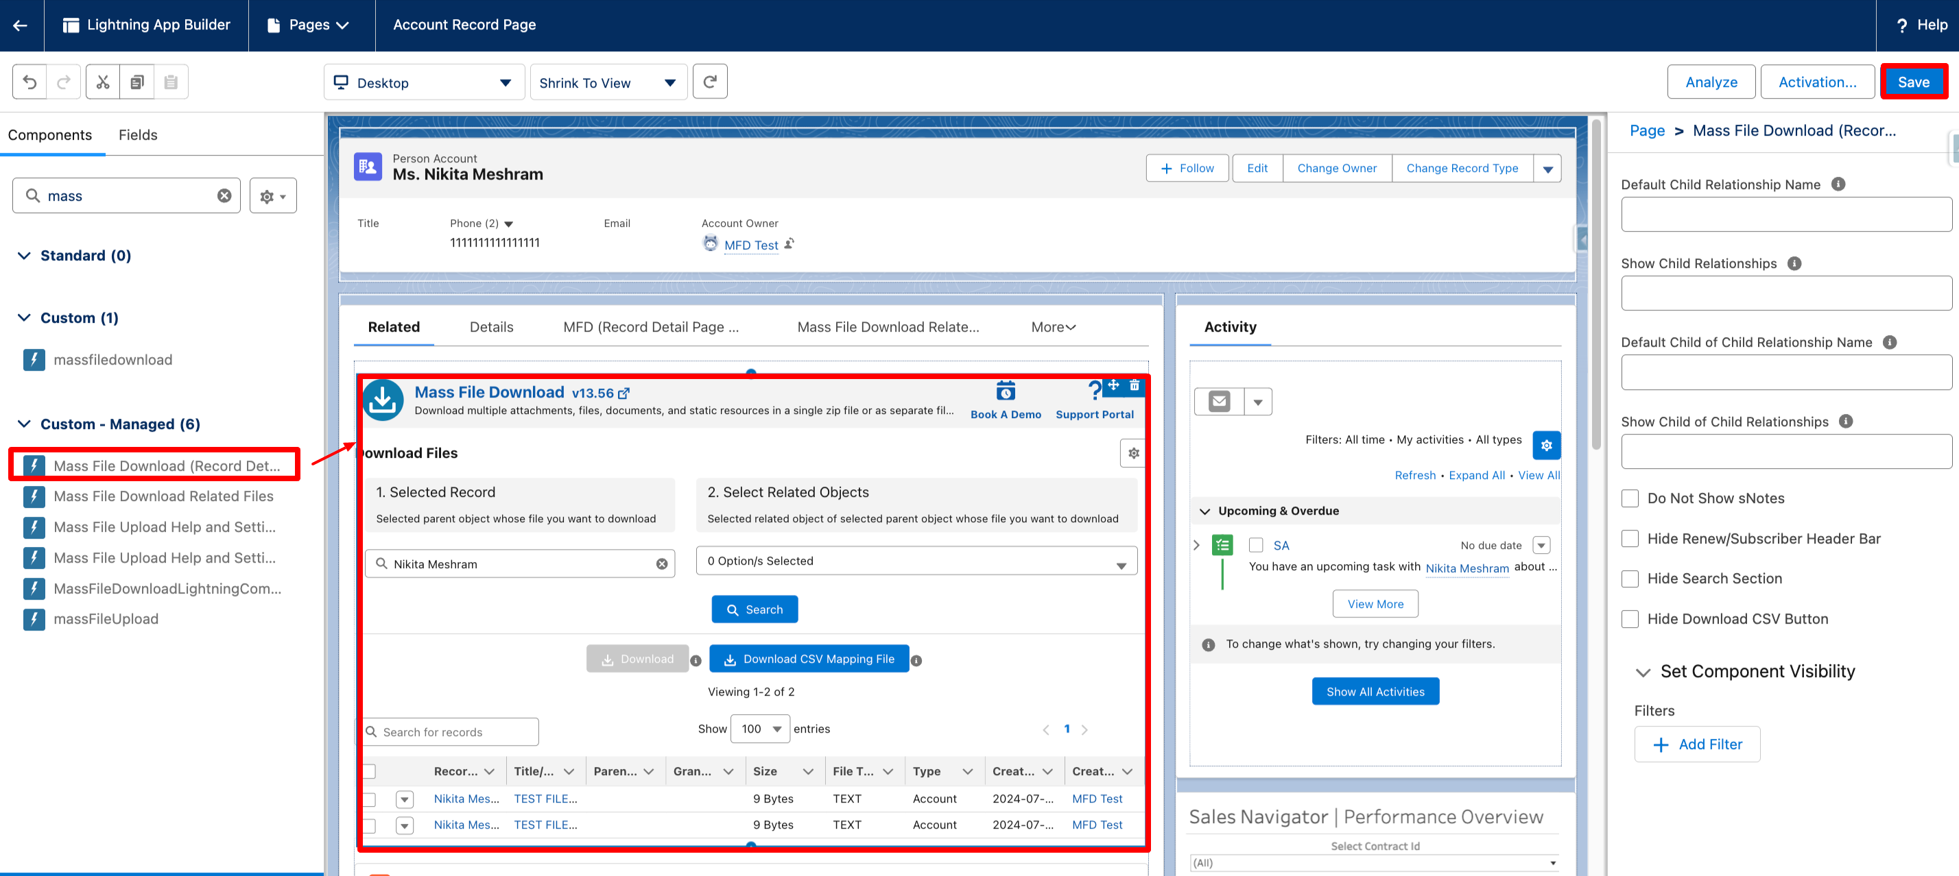The height and width of the screenshot is (876, 1959).
Task: Click the back arrow icon
Action: tap(21, 25)
